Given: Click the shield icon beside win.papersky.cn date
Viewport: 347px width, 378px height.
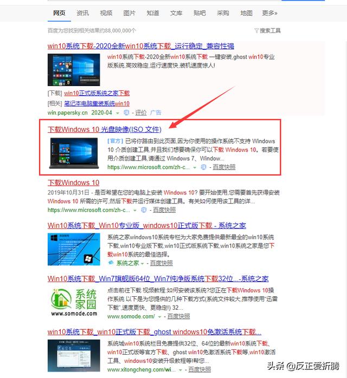Looking at the screenshot, I should tap(126, 113).
